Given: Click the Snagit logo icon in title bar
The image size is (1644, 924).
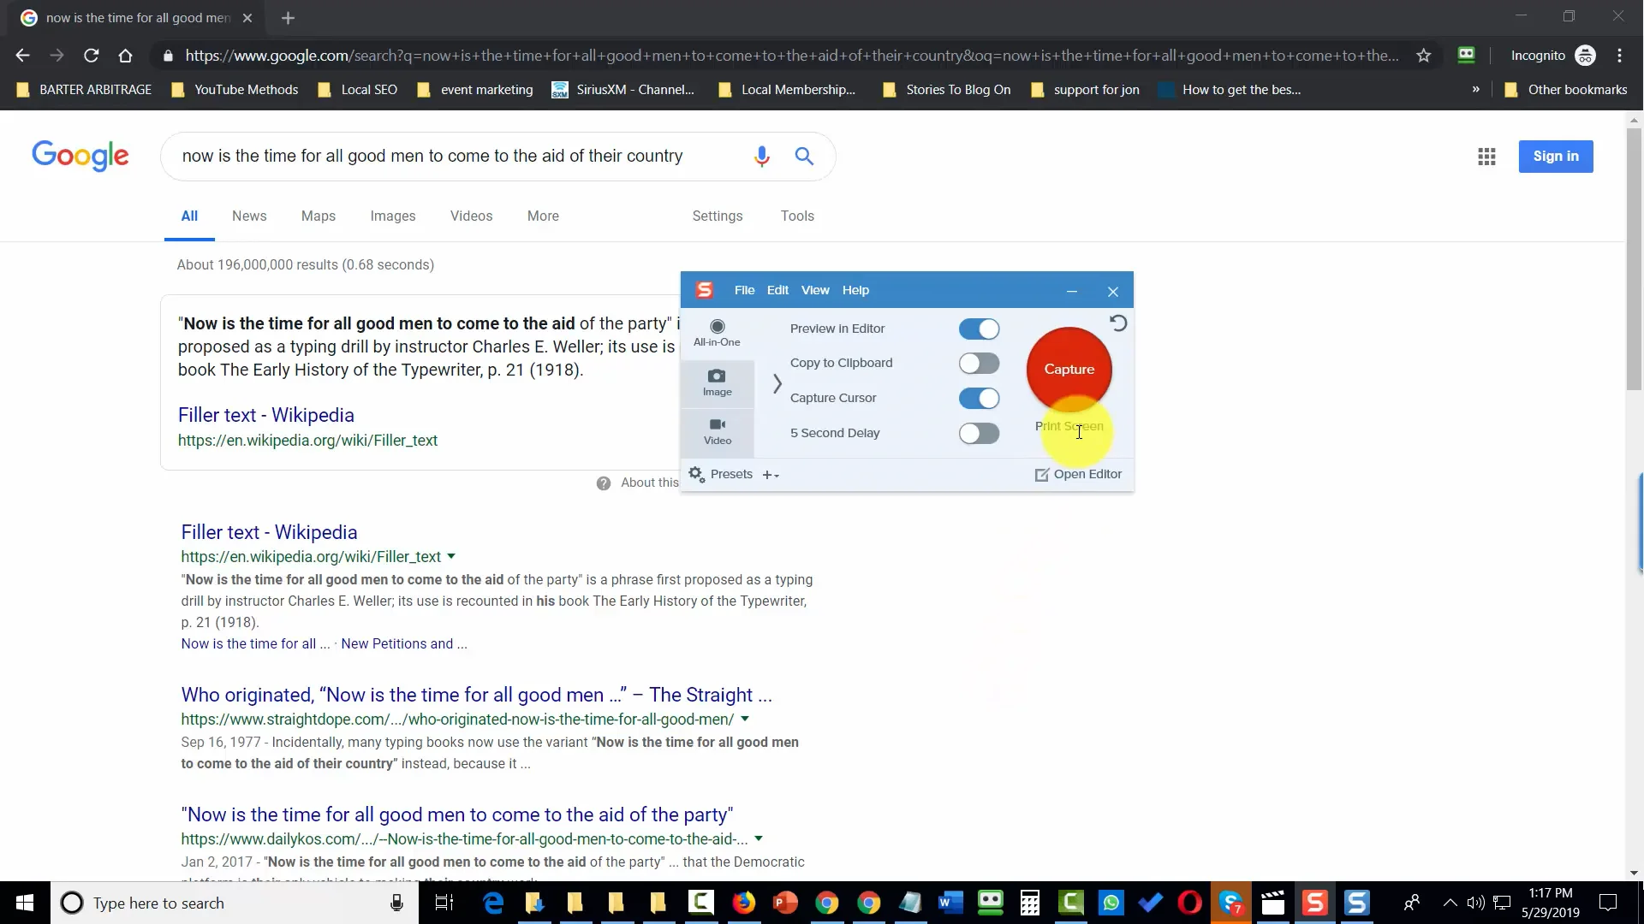Looking at the screenshot, I should (x=705, y=290).
